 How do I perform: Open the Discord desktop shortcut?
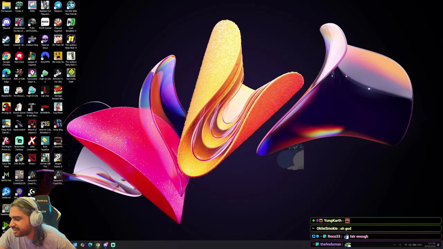[x=6, y=24]
